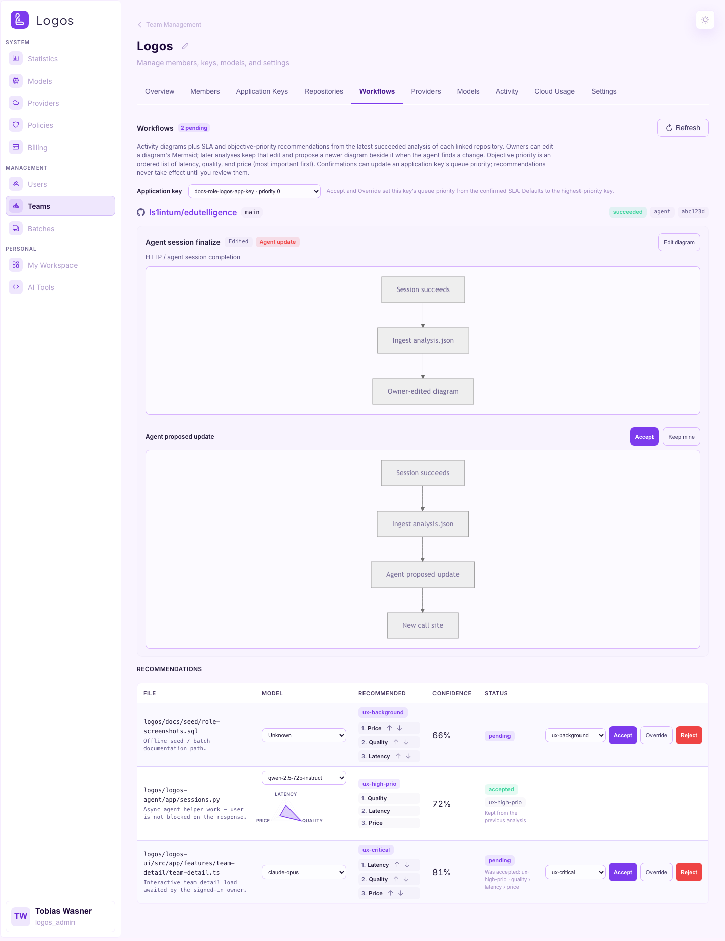Accept the agent proposed update
This screenshot has height=941, width=725.
[644, 437]
